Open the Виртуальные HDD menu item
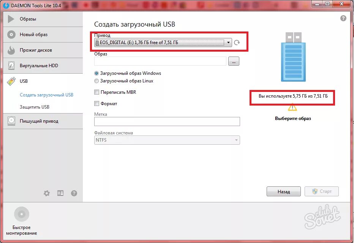Viewport: 354px width, 243px height. 43,66
